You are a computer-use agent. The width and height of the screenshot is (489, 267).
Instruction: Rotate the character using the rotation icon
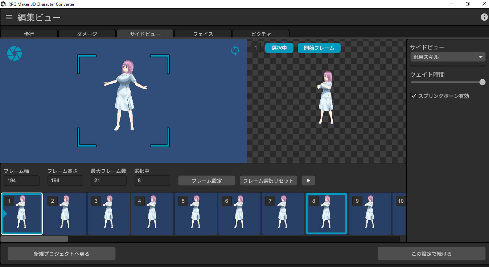click(235, 50)
